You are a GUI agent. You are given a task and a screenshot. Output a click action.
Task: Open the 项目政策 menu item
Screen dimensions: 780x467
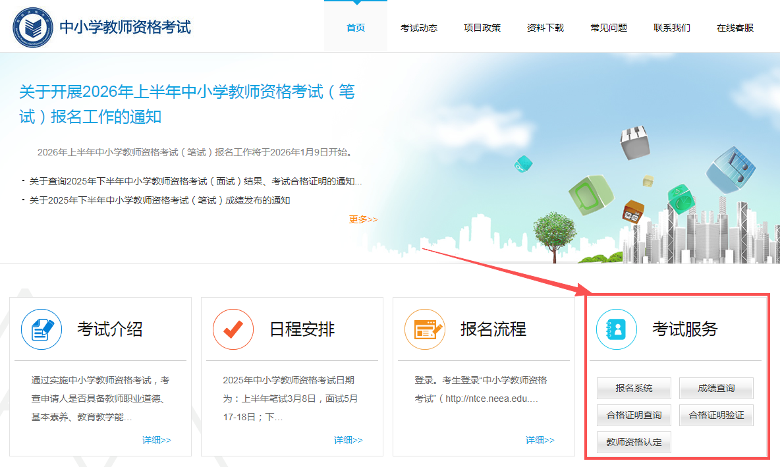tap(482, 28)
